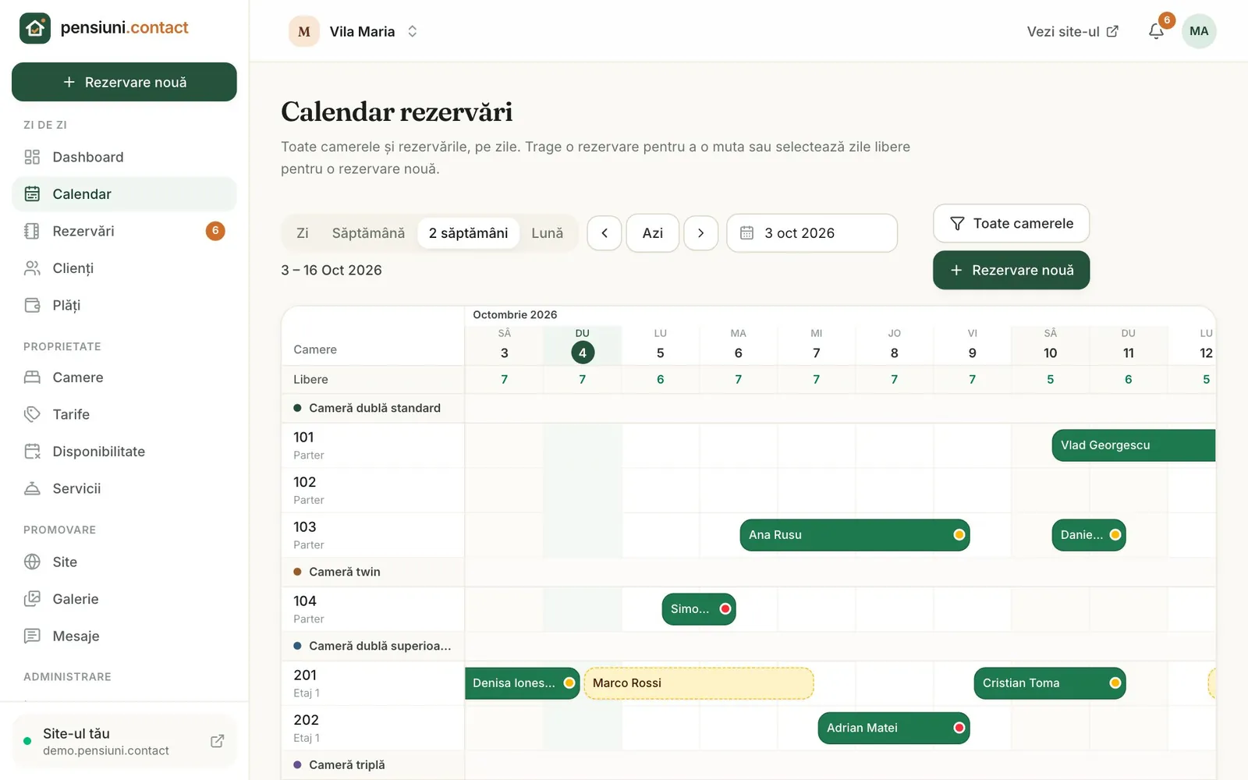Open the 3 oct 2026 date picker
Screen dimensions: 1248x780
coord(812,233)
